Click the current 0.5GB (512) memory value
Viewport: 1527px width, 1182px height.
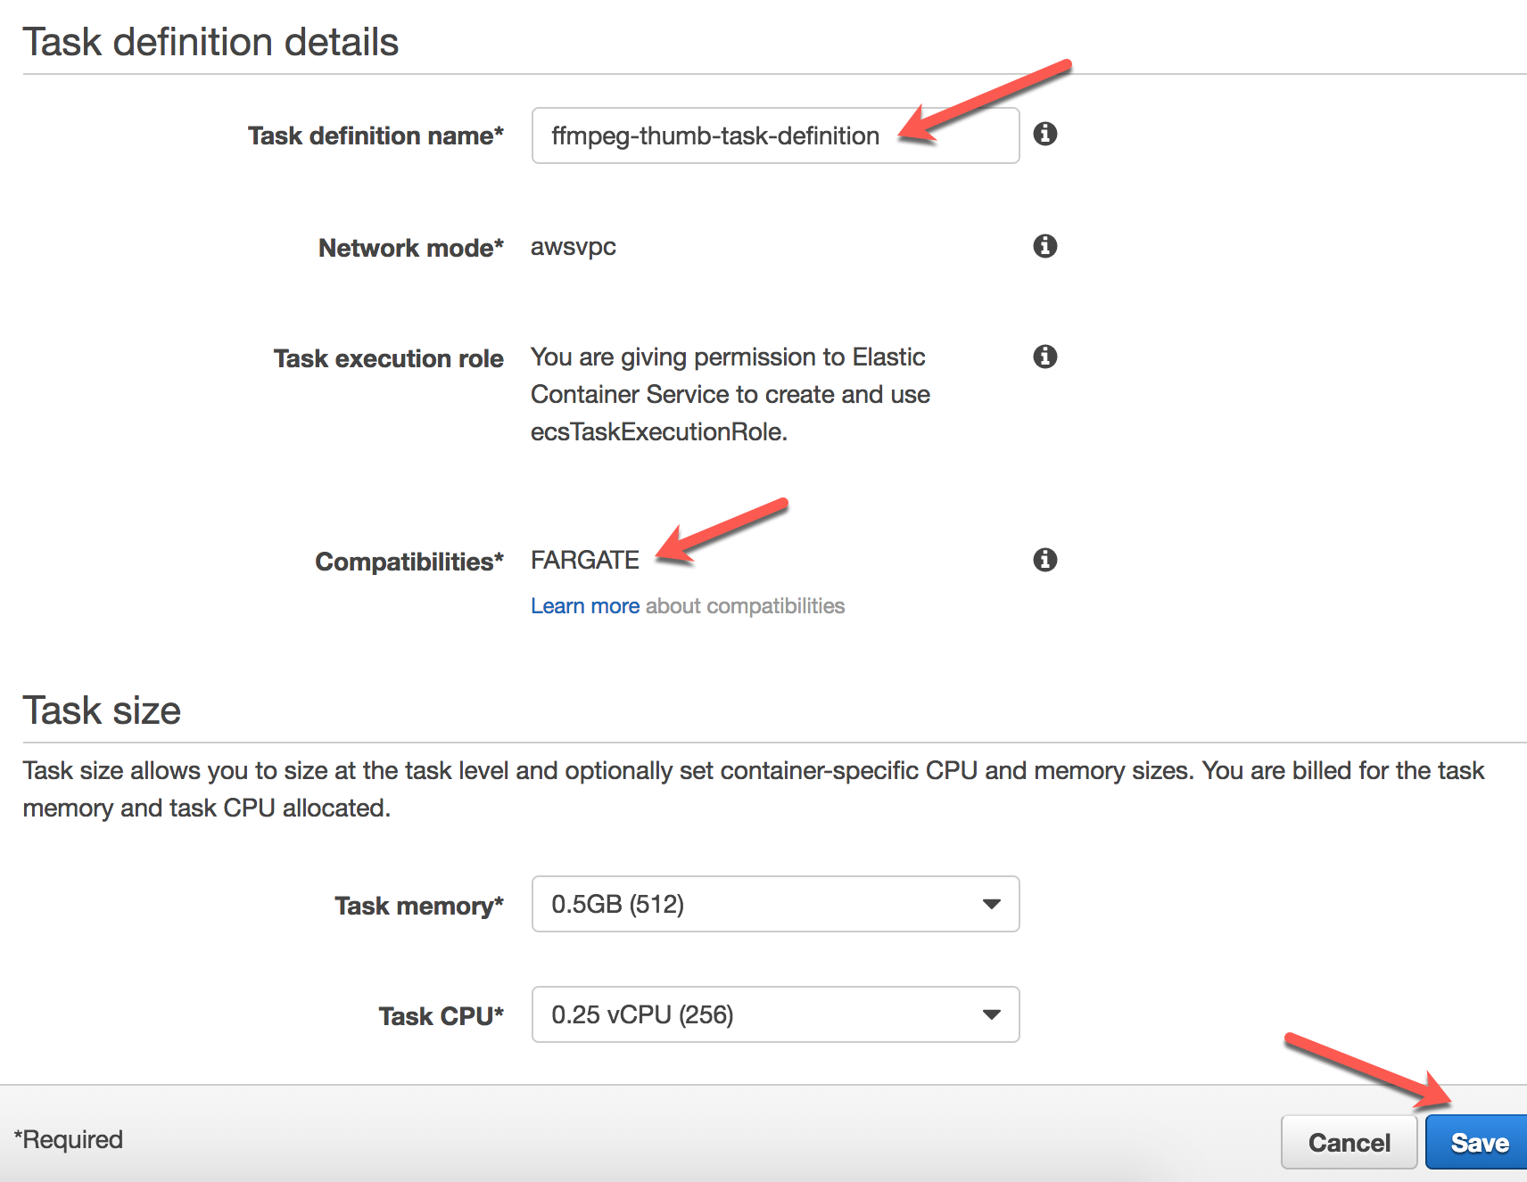point(618,904)
